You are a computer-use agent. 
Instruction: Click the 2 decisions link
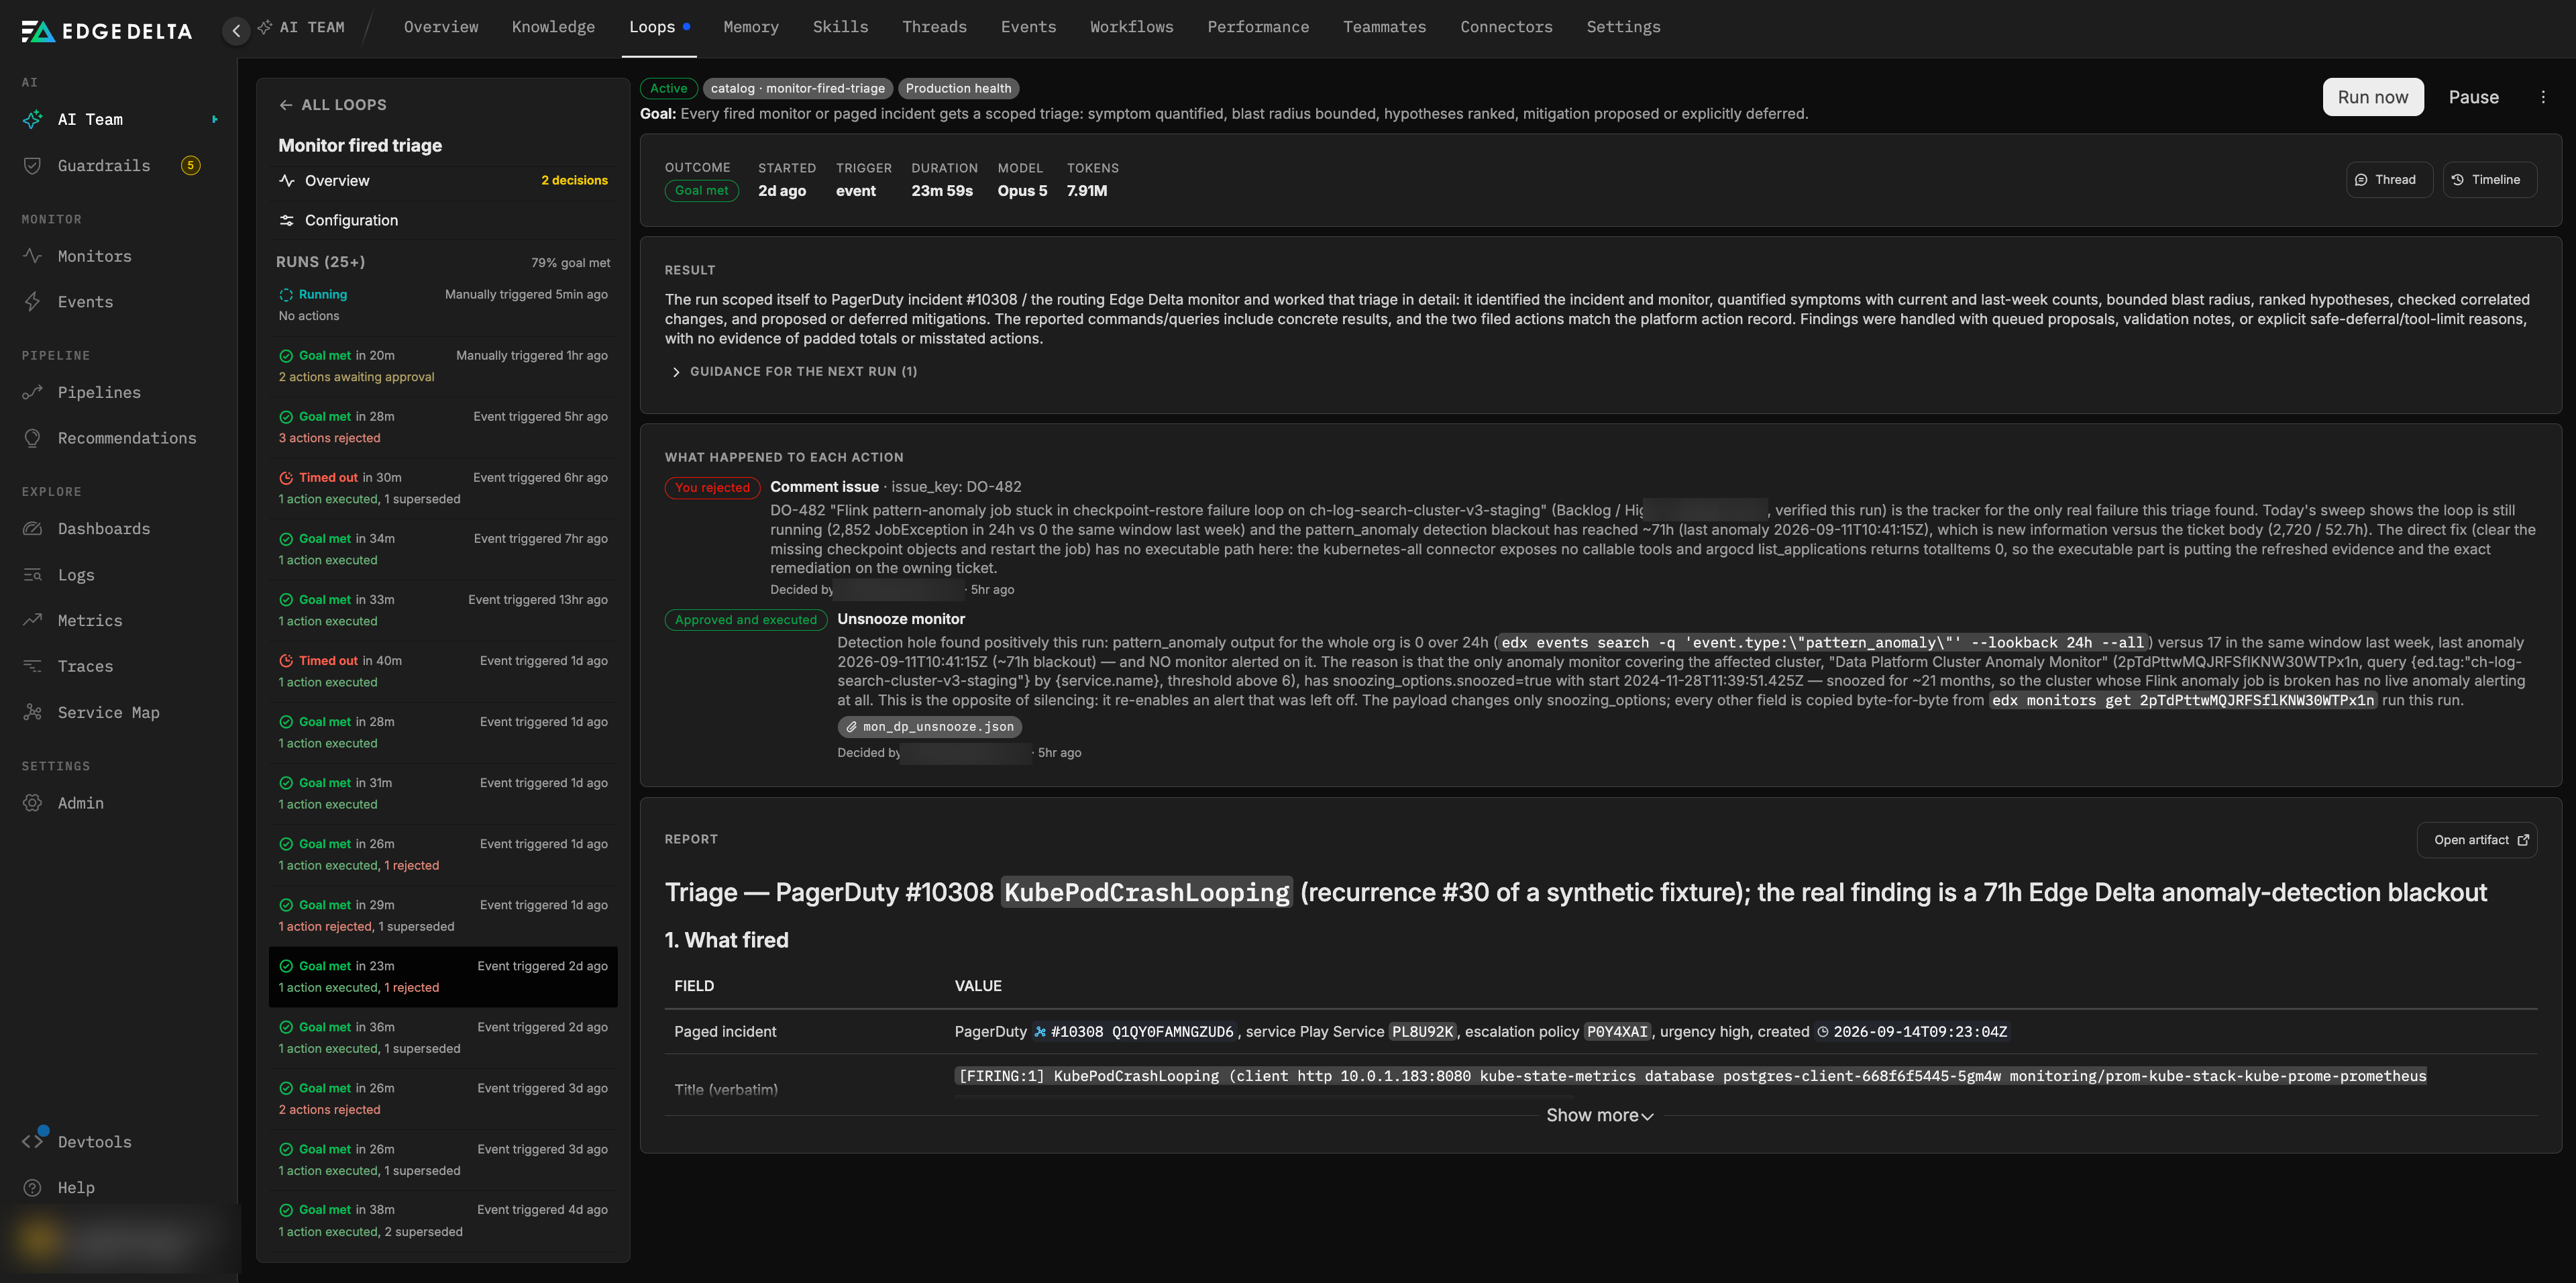574,181
